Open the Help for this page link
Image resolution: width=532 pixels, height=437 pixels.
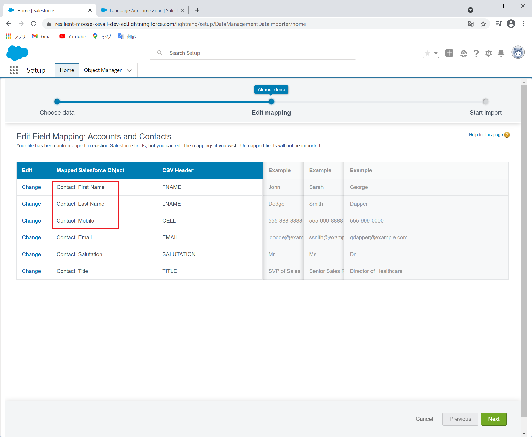pos(486,135)
